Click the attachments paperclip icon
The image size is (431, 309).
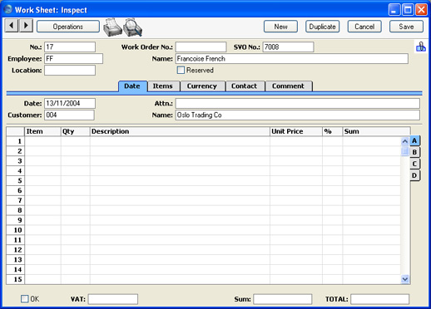click(x=420, y=47)
